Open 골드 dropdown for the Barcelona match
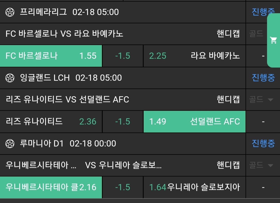The width and height of the screenshot is (280, 203). pos(257,34)
